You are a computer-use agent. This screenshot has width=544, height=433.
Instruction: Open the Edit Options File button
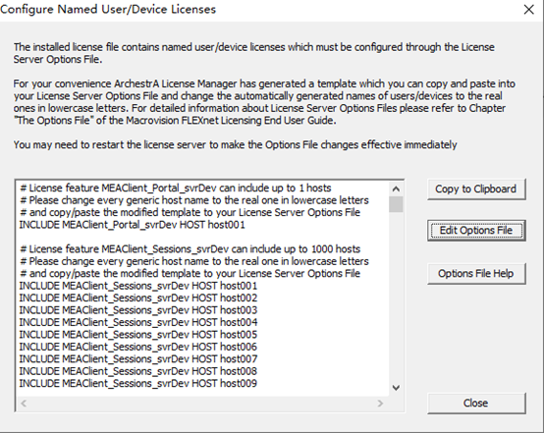(x=476, y=231)
